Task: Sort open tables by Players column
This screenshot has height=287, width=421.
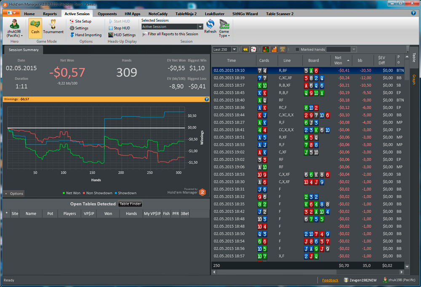Action: click(69, 214)
